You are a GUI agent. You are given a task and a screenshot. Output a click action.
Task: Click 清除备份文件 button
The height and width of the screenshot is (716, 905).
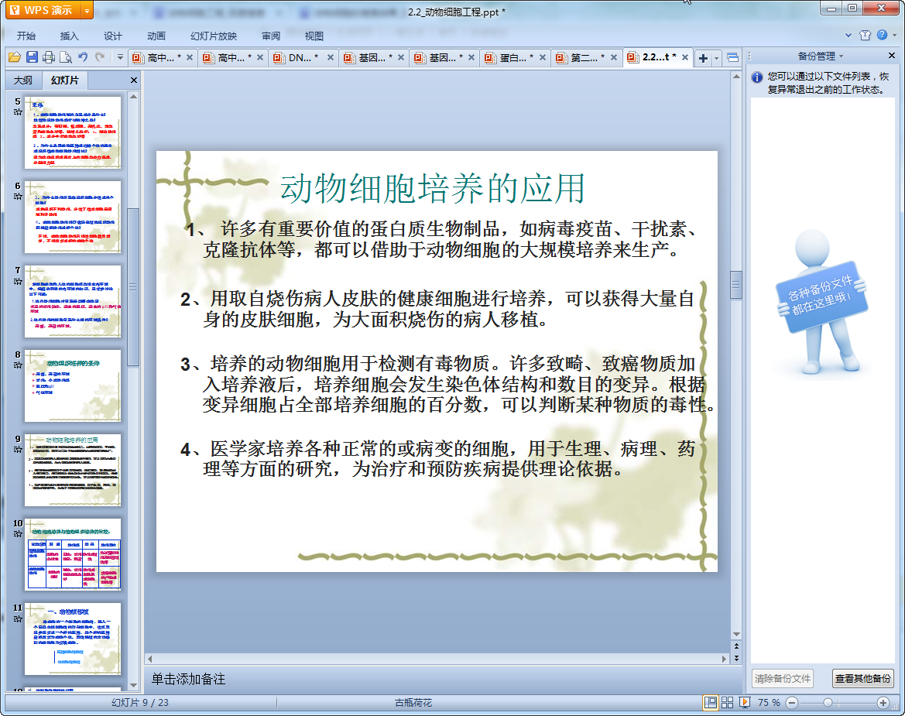(x=783, y=679)
